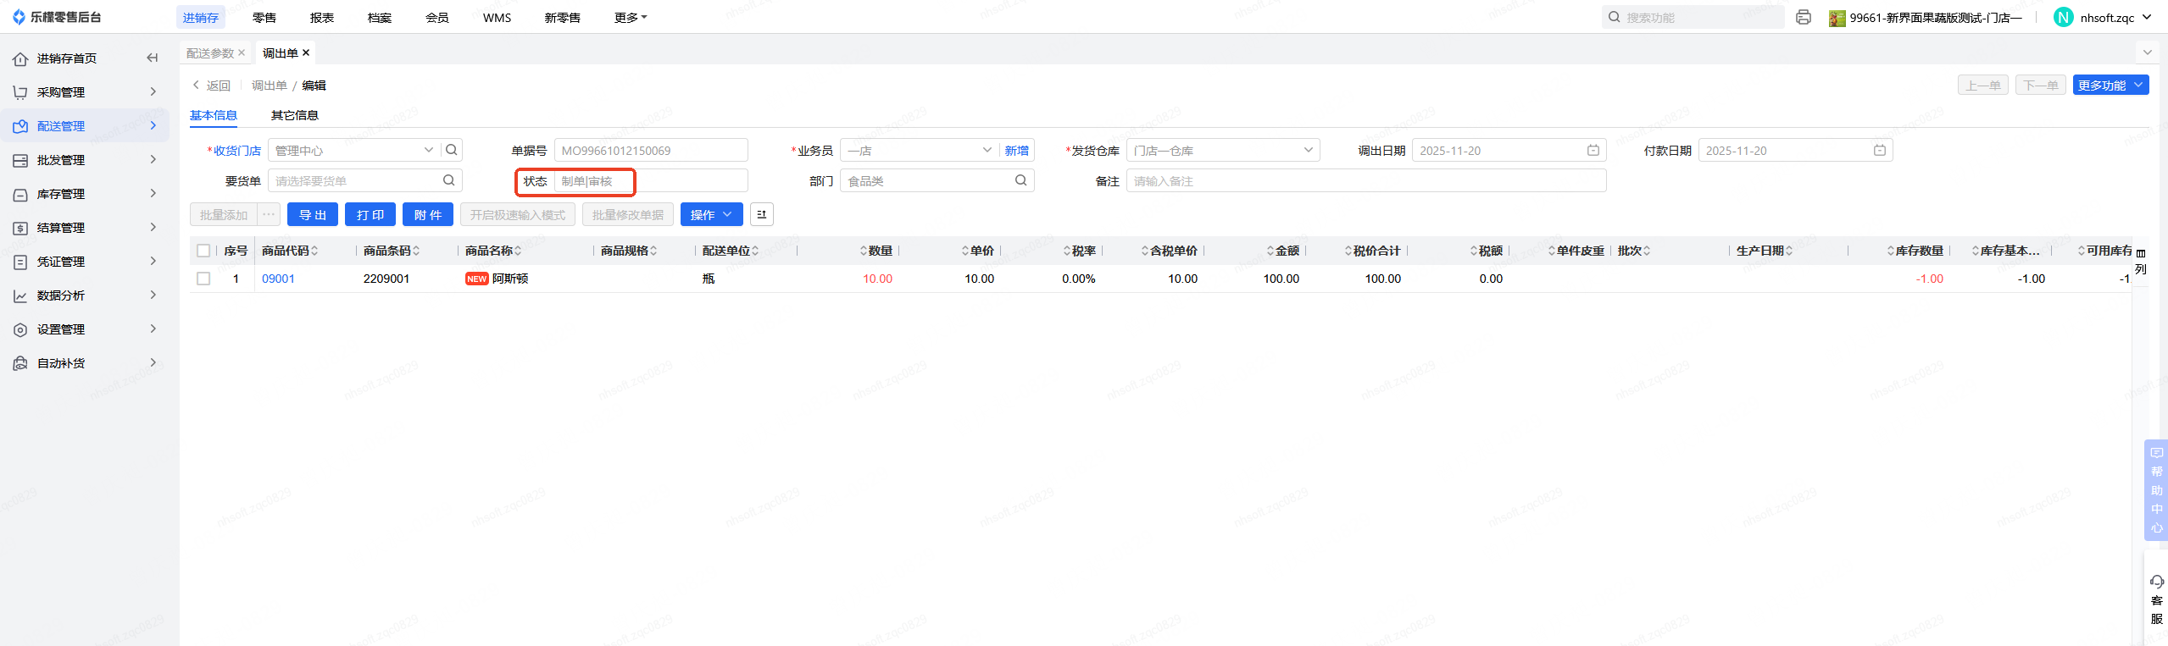Open the 调出日期 calendar picker icon
The width and height of the screenshot is (2168, 646).
pos(1593,150)
